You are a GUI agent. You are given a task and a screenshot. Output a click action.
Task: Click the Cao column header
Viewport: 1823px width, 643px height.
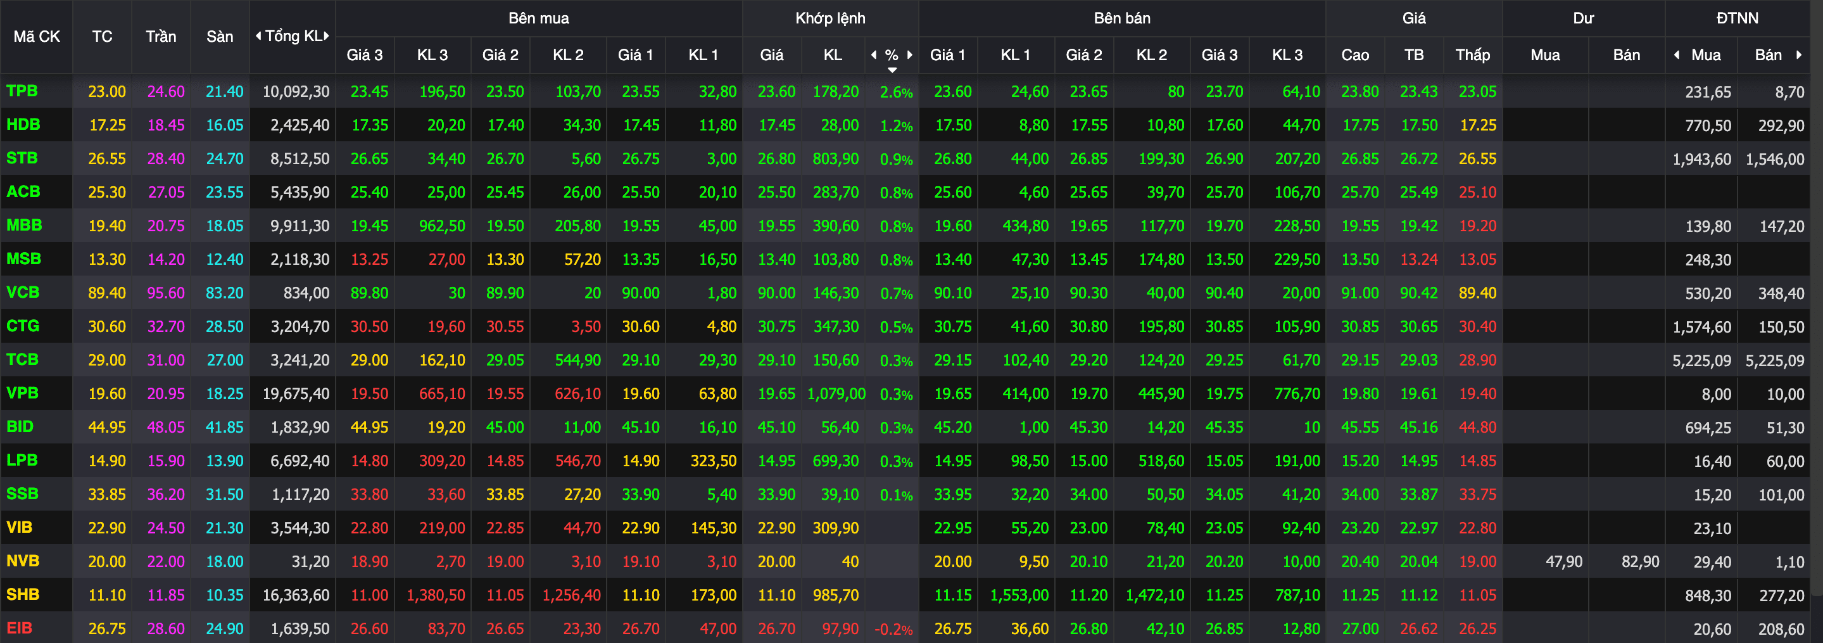pyautogui.click(x=1354, y=54)
